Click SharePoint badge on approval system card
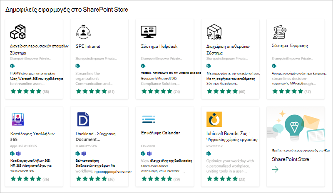Image resolution: width=333 pixels, height=193 pixels. pyautogui.click(x=274, y=66)
